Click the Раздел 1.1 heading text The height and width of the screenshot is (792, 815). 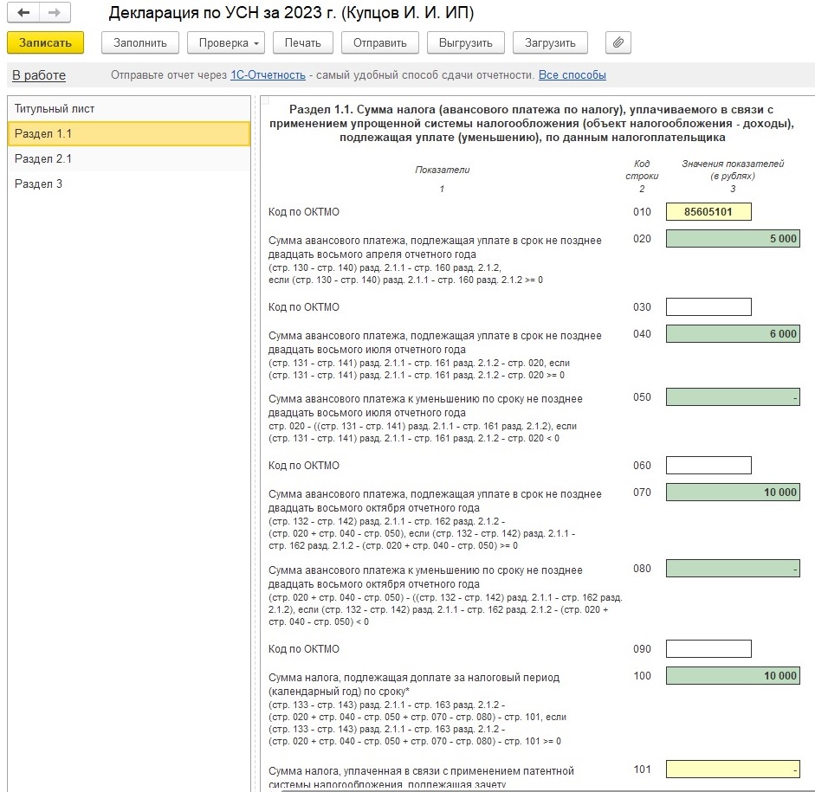coord(531,124)
